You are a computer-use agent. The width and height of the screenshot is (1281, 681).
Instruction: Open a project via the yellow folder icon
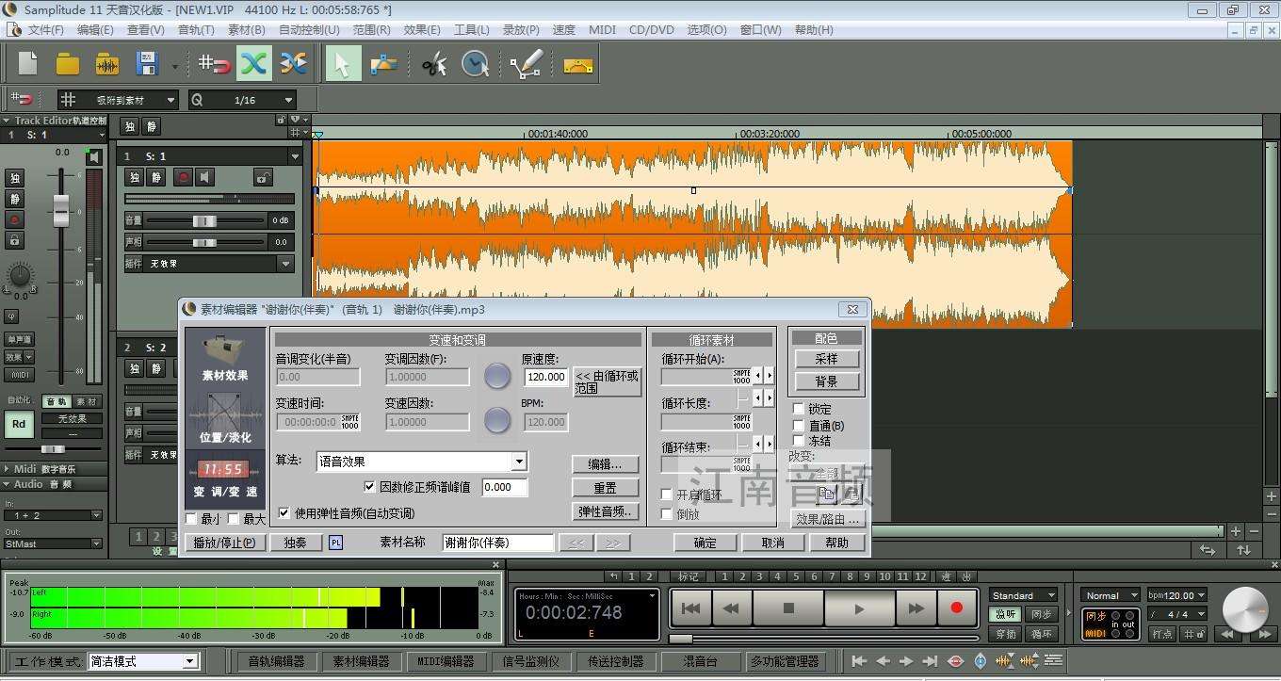(x=68, y=64)
